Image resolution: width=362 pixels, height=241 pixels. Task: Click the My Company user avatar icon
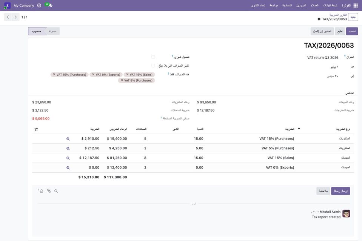7,6
